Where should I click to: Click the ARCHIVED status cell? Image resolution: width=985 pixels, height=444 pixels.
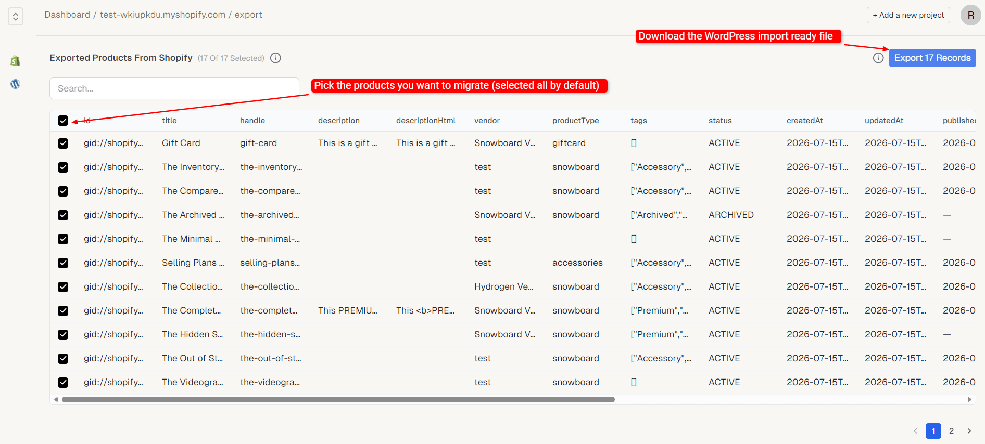[731, 215]
